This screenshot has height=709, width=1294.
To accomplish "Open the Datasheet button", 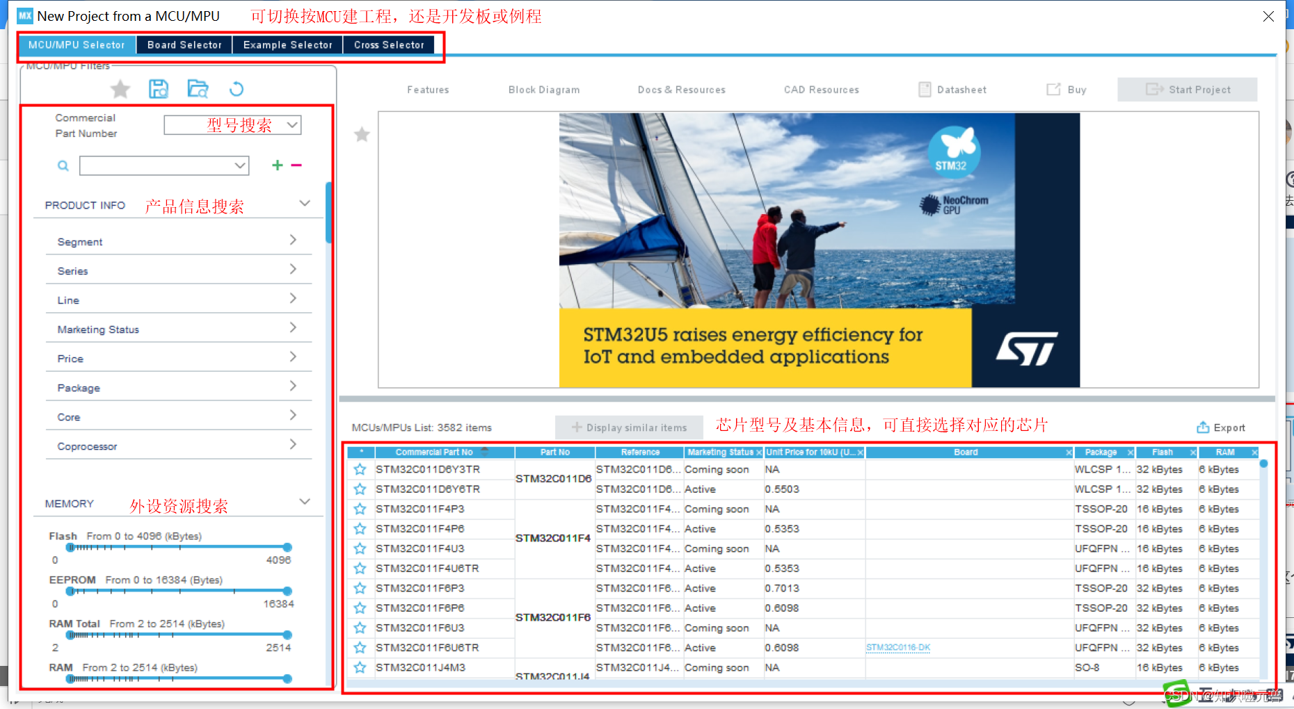I will click(x=952, y=90).
